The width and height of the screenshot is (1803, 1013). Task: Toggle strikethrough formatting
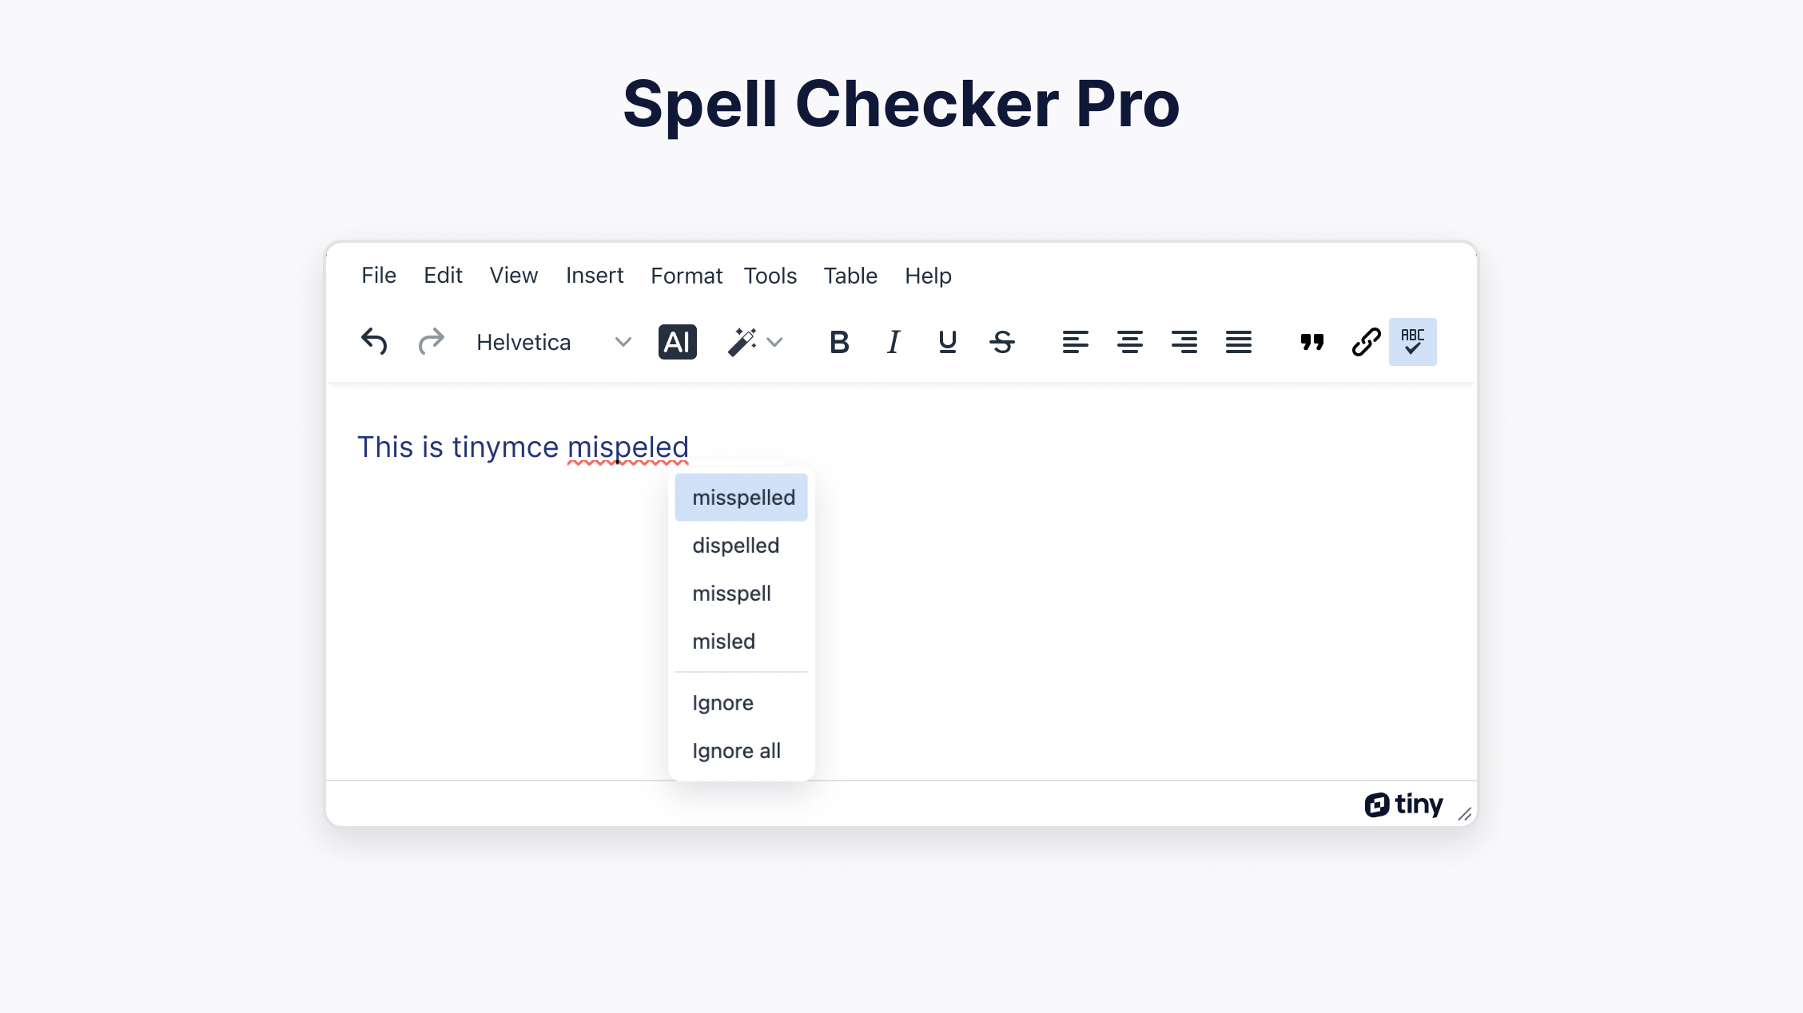pos(1002,342)
